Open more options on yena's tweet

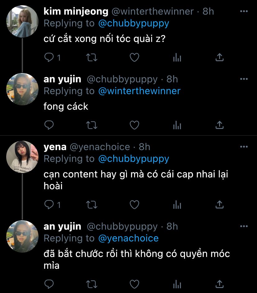tap(244, 147)
